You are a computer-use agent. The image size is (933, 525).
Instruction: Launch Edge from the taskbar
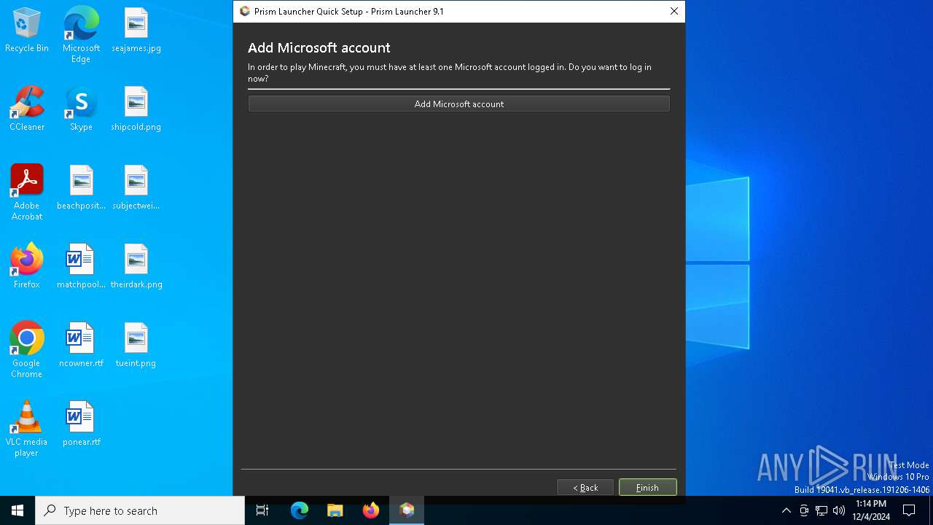pos(300,510)
